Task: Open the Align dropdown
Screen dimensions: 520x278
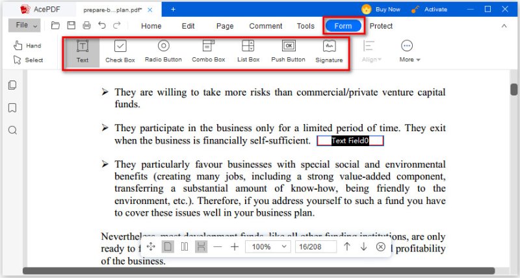Action: pos(371,52)
